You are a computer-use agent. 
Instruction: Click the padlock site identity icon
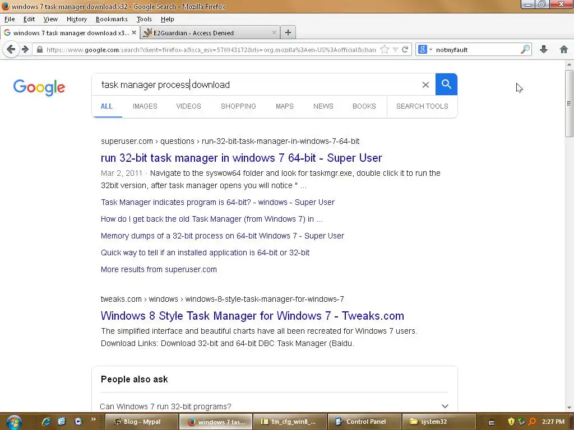click(40, 49)
